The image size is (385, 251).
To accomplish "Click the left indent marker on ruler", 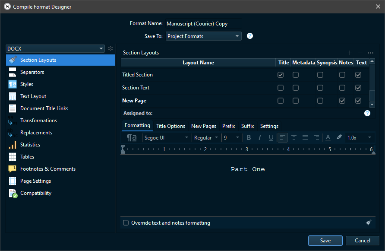I will click(123, 149).
